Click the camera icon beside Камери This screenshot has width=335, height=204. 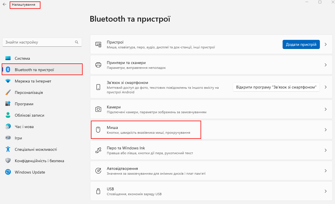[98, 109]
